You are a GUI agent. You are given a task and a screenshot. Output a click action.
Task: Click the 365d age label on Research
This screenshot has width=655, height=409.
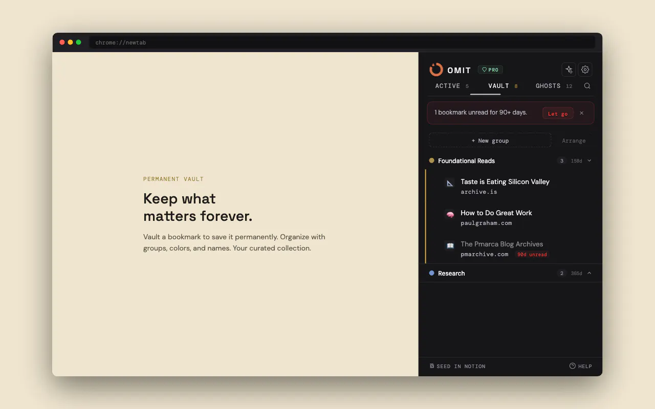coord(577,274)
